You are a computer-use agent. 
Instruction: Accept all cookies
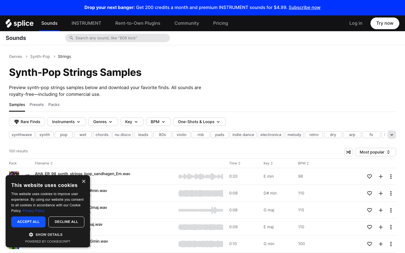coord(28,222)
